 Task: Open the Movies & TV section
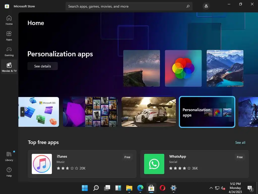pyautogui.click(x=9, y=67)
